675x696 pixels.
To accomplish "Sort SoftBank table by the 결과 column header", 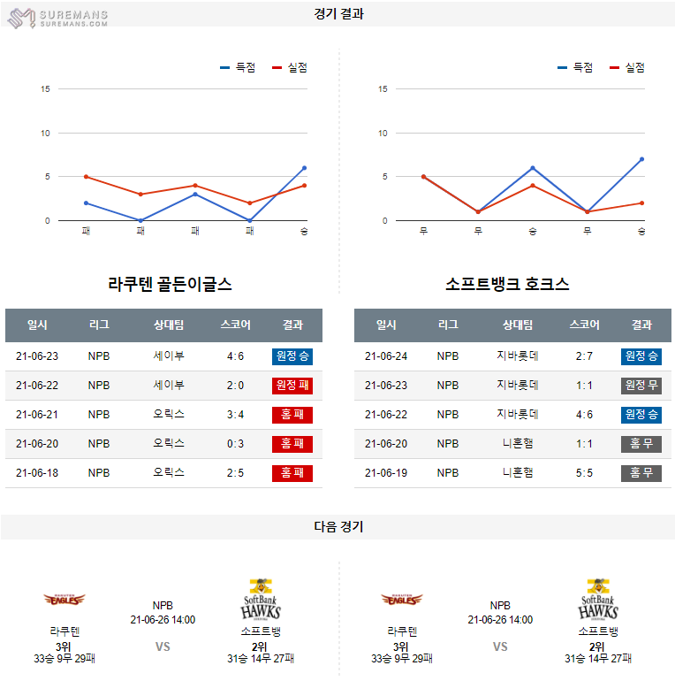I will pyautogui.click(x=641, y=325).
